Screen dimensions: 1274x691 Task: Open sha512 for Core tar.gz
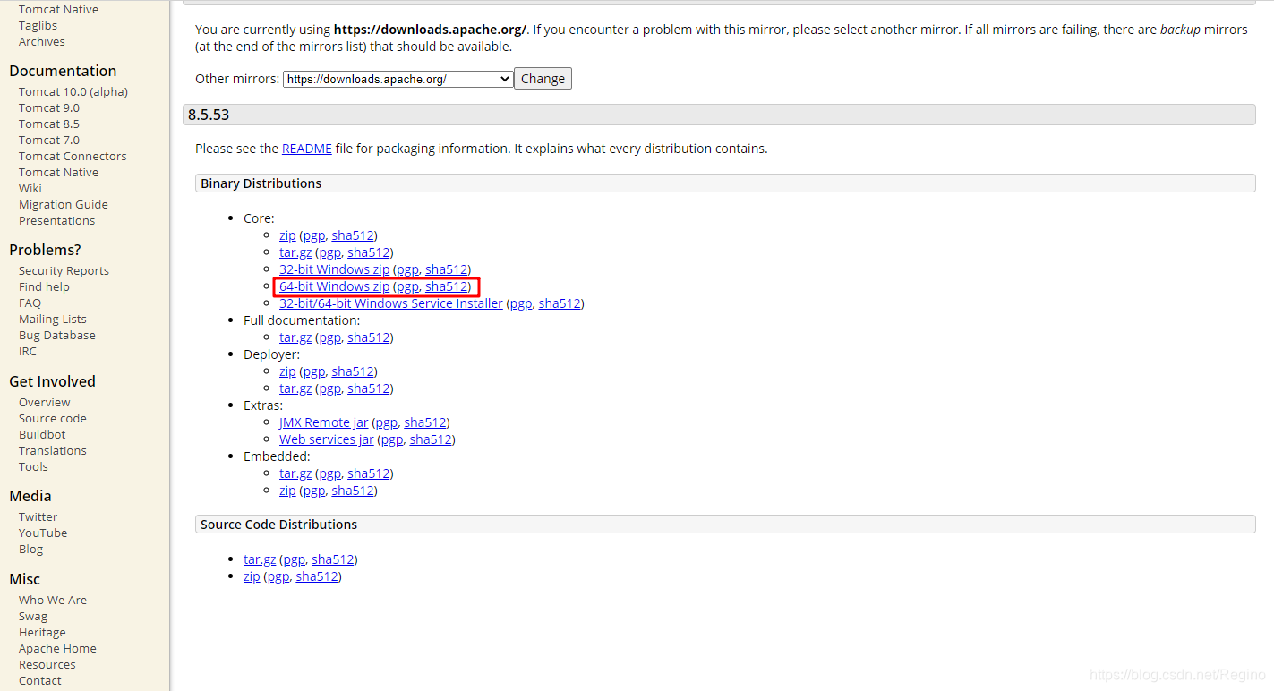369,252
